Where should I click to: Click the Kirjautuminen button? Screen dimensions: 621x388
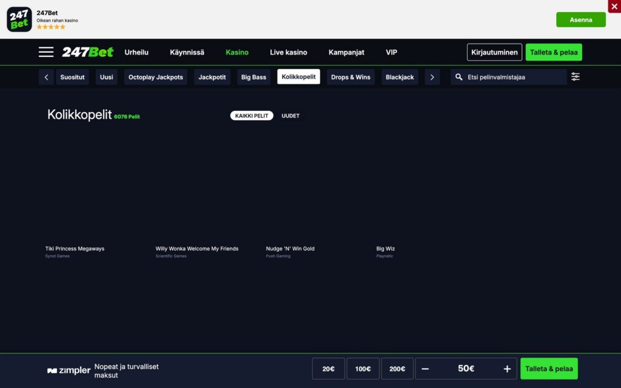[x=494, y=52]
